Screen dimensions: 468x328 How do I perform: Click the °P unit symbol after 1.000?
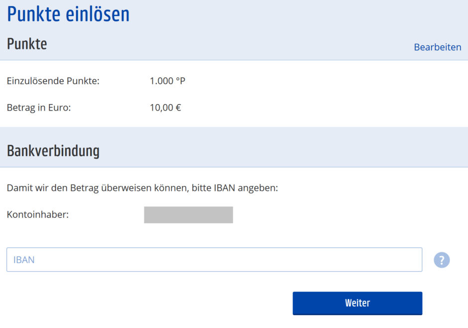tap(180, 81)
